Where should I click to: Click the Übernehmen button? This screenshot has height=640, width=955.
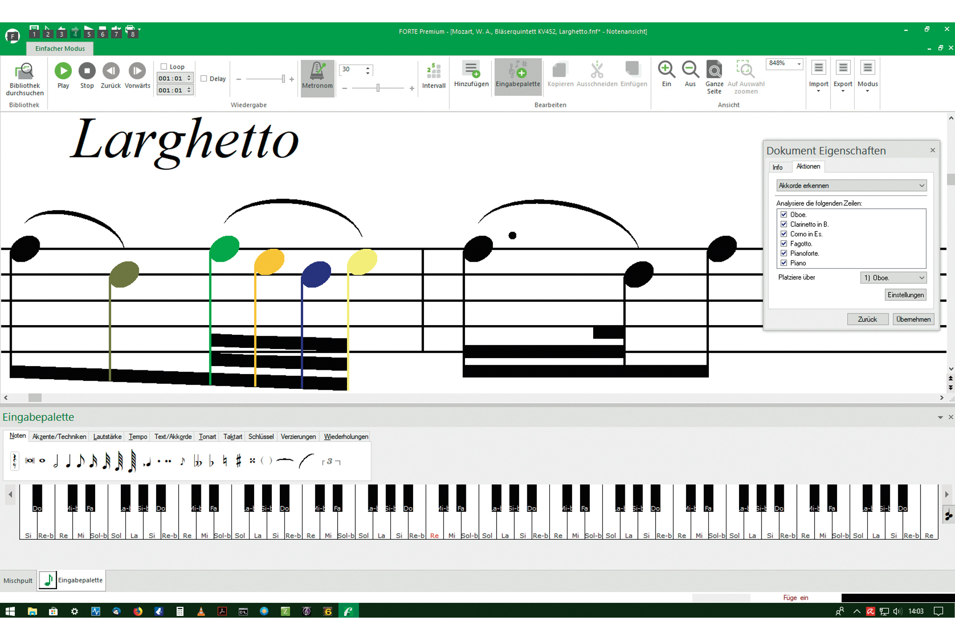pos(913,319)
